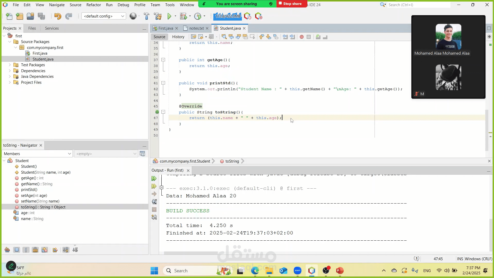The image size is (494, 278).
Task: Click the Clean and Build Project icon
Action: [158, 16]
